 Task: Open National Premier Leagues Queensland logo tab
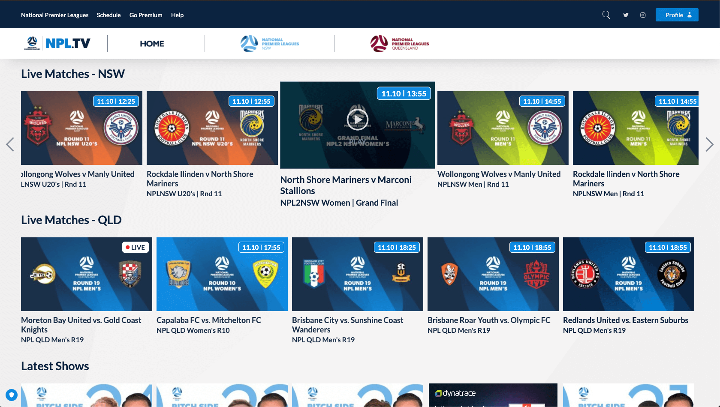coord(399,44)
